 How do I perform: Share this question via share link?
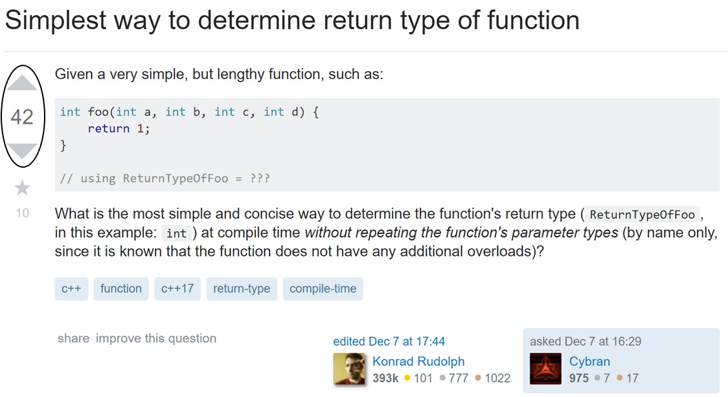[73, 338]
